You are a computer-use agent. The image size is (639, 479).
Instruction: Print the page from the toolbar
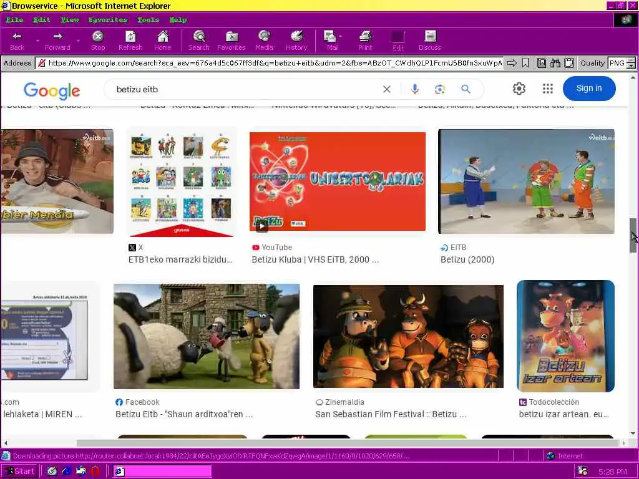pos(365,41)
